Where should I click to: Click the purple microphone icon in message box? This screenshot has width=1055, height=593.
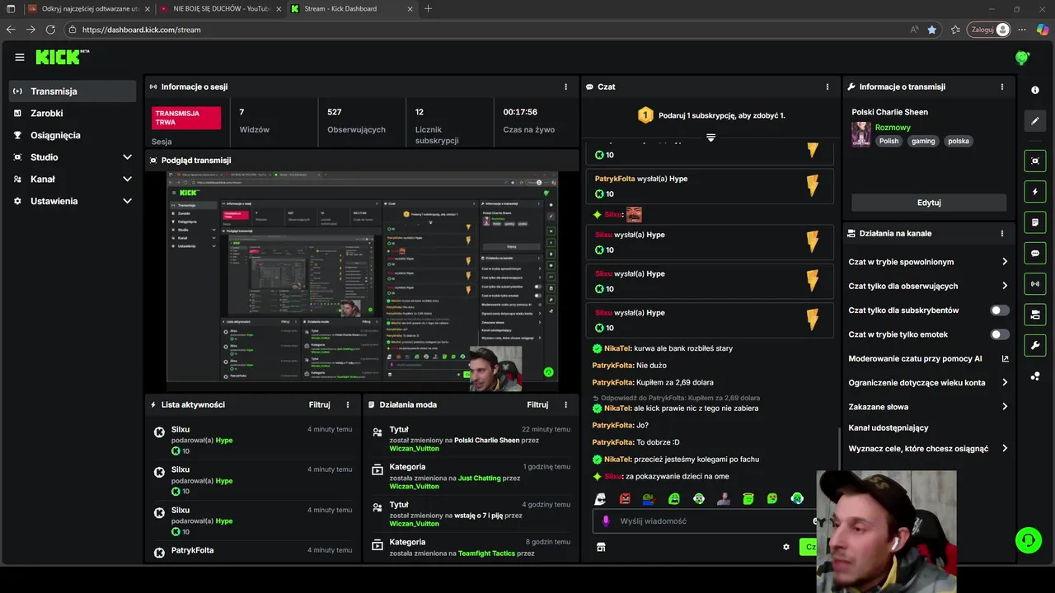coord(606,521)
